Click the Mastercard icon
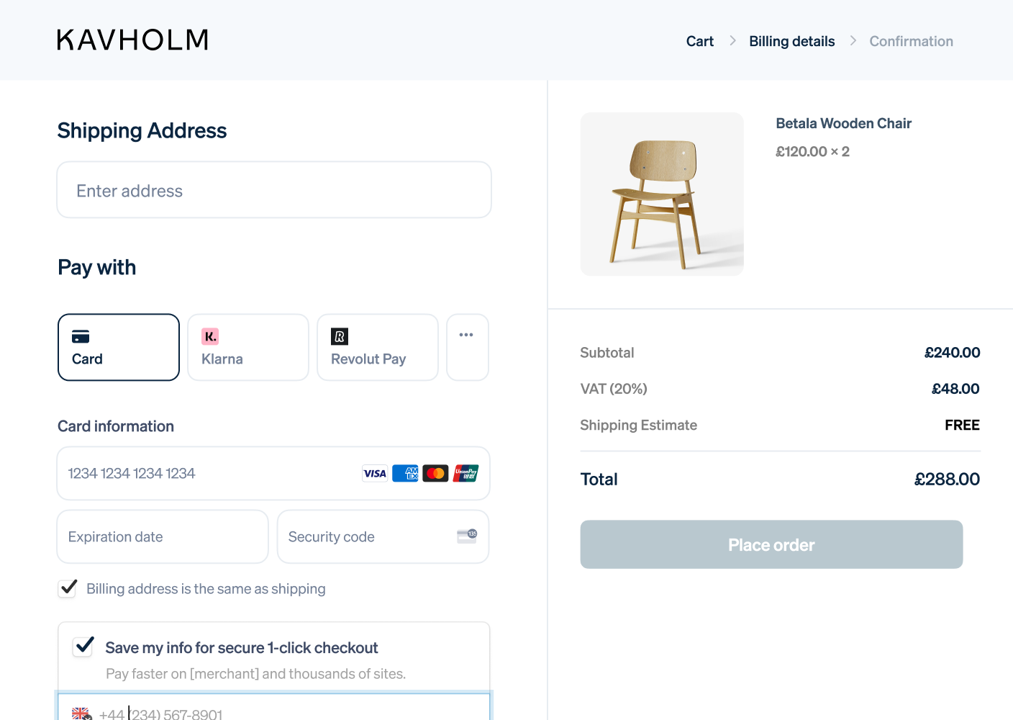1013x720 pixels. point(435,473)
